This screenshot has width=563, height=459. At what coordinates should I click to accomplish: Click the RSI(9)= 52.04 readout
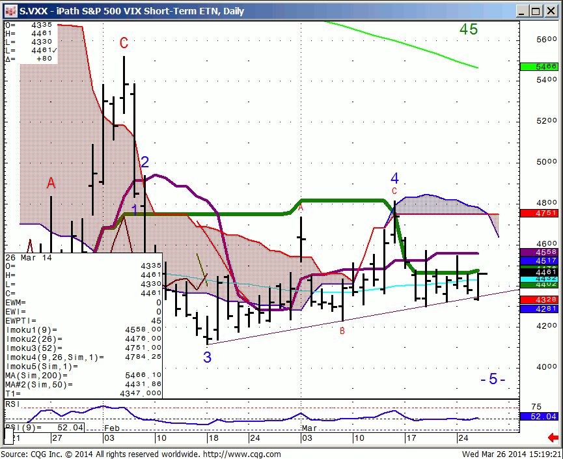tap(44, 427)
